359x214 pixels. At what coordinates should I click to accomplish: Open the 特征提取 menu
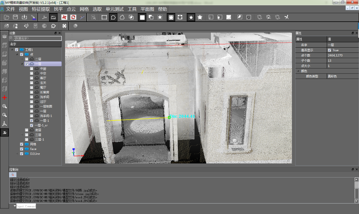[x=41, y=9]
